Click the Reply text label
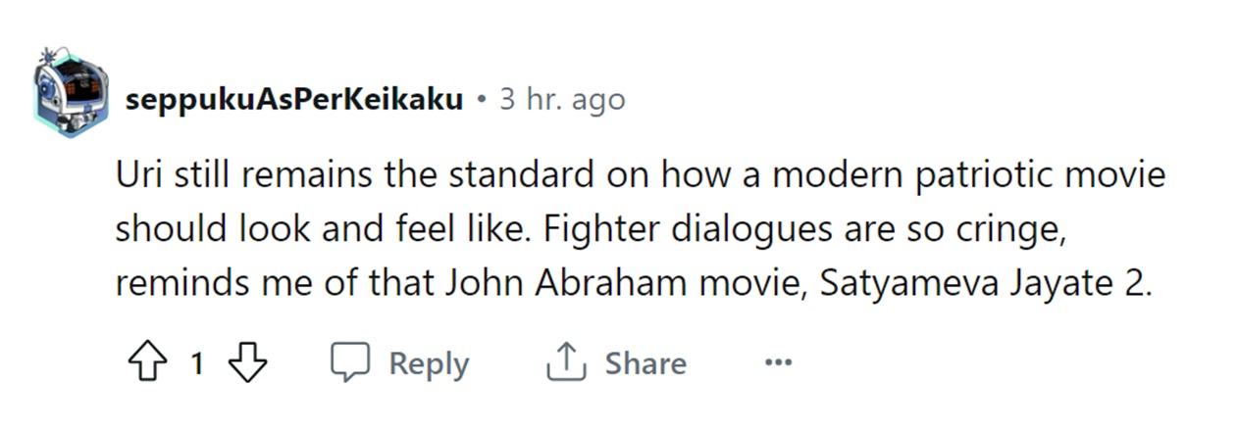Image resolution: width=1238 pixels, height=432 pixels. 429,363
